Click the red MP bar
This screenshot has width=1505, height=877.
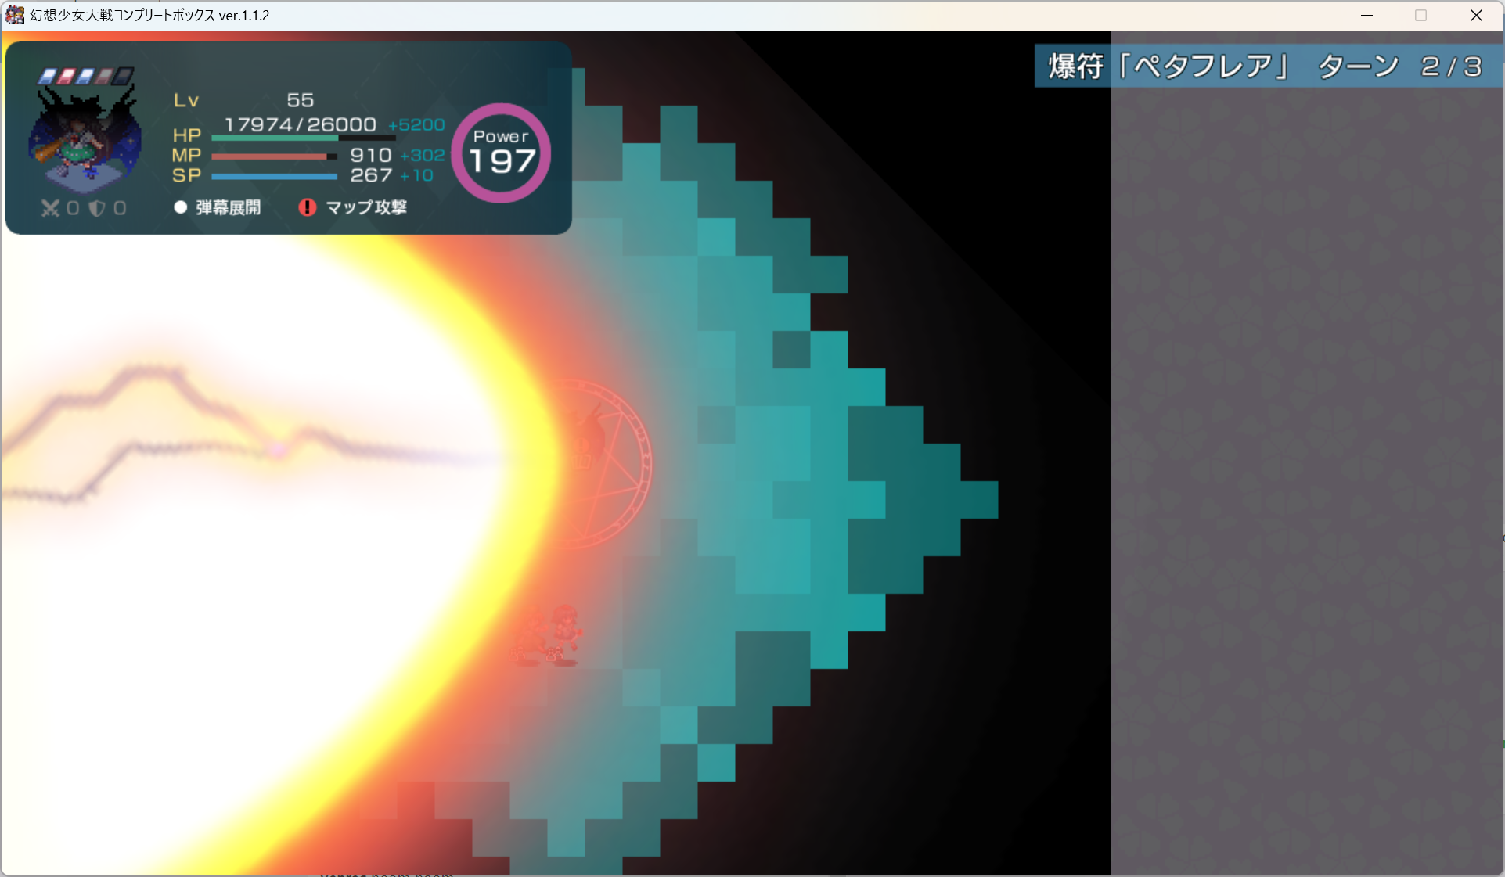(274, 156)
